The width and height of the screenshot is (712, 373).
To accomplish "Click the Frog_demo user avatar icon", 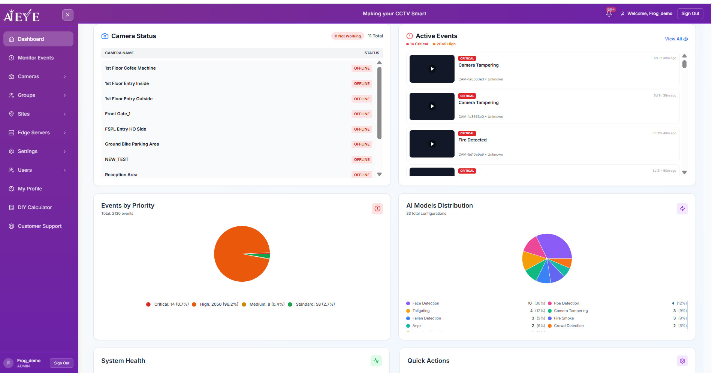I will 8,363.
